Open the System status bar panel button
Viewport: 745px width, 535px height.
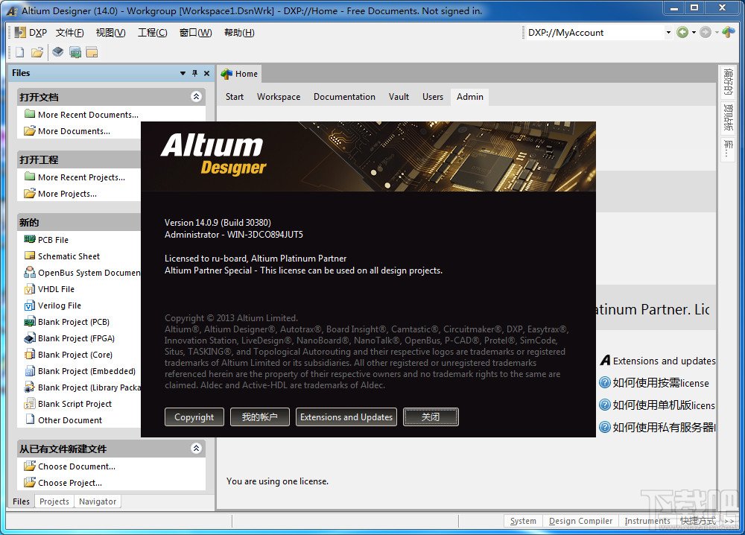(523, 521)
